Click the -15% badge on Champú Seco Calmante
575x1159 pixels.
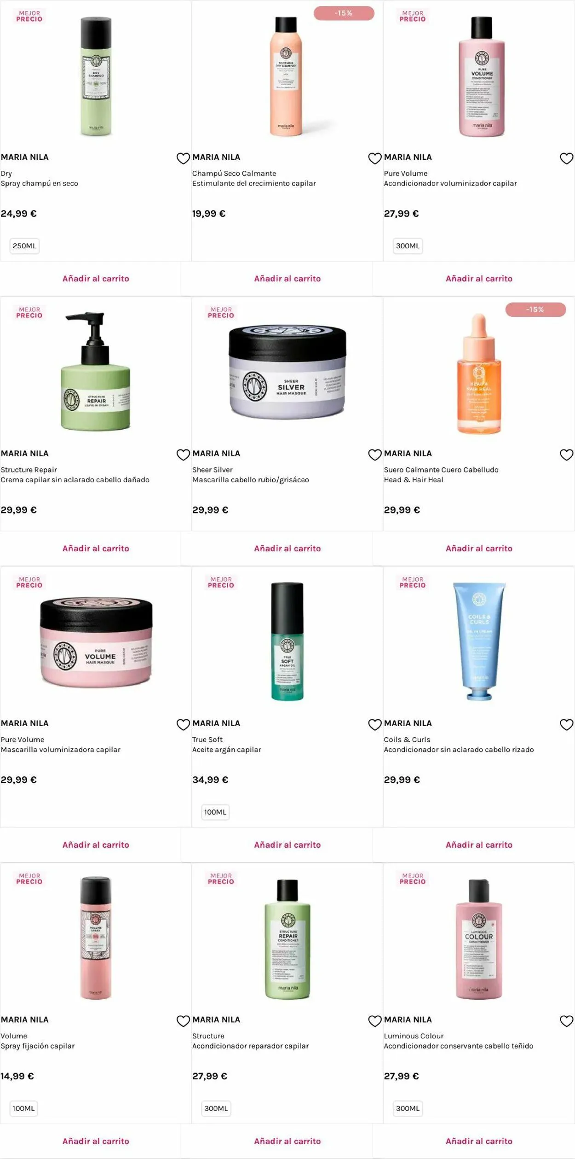coord(344,13)
